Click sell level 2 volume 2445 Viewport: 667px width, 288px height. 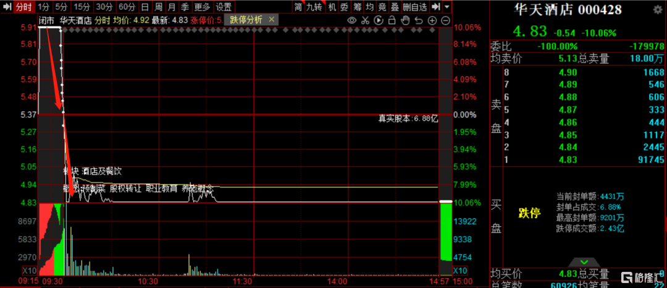tap(653, 147)
